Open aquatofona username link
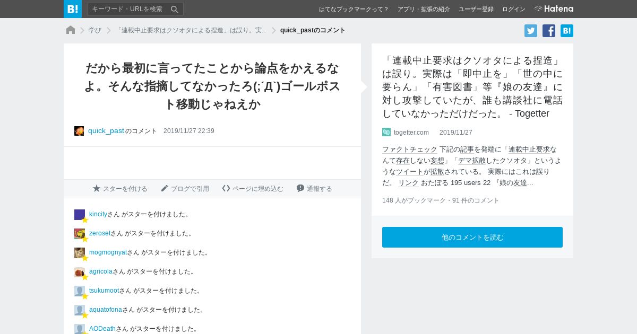The height and width of the screenshot is (334, 637). (106, 310)
